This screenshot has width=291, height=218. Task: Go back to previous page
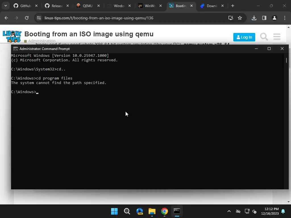[6, 18]
